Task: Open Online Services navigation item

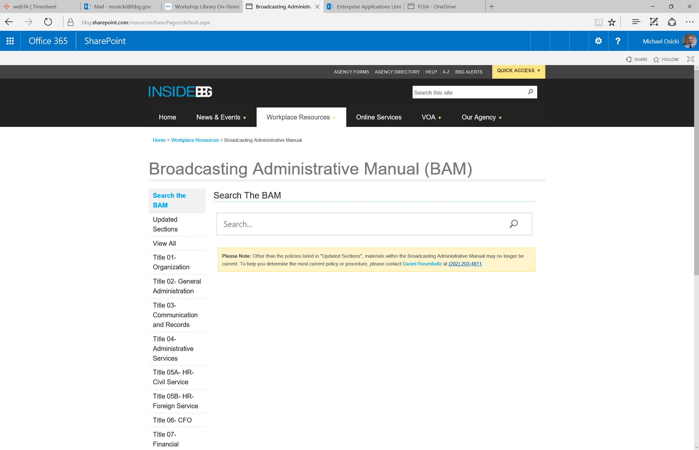Action: click(379, 117)
